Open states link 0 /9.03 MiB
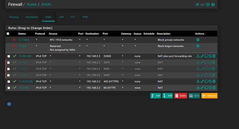This screenshot has height=129, width=239. tap(26, 82)
